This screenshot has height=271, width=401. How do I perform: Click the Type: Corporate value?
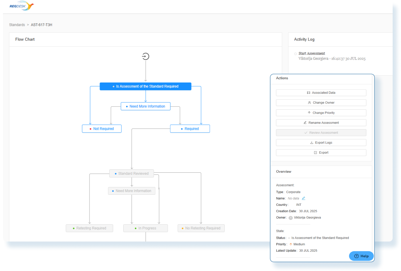click(293, 192)
